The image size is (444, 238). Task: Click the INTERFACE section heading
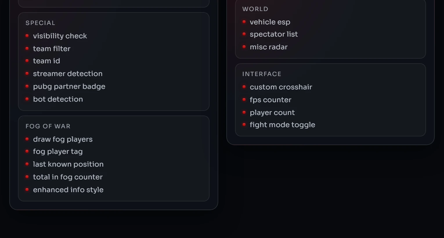click(x=262, y=74)
